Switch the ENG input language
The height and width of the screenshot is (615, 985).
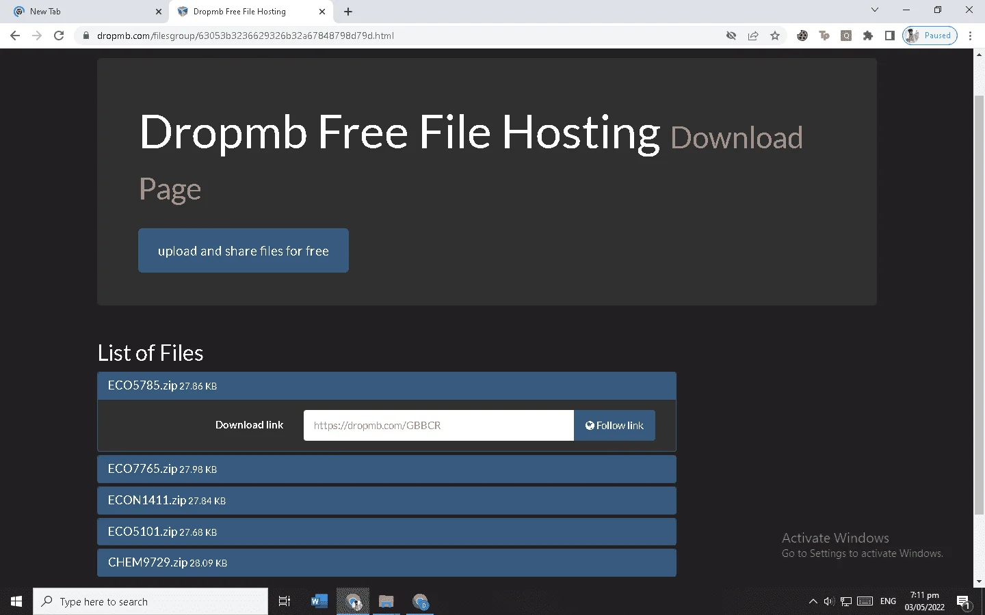pos(888,601)
